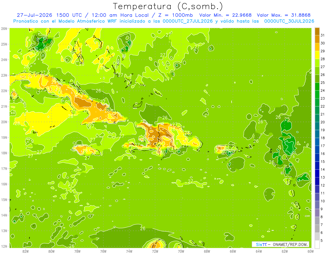Click "Valor Min. = 22.9668"
The width and height of the screenshot is (330, 255).
tap(225, 15)
